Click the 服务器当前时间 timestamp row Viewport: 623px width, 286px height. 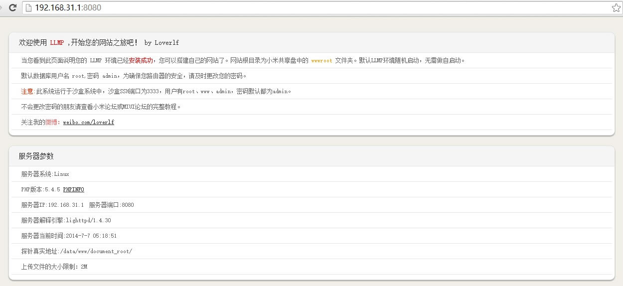[69, 236]
